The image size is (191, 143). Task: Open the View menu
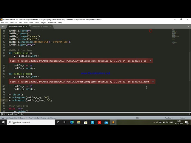pos(26,23)
